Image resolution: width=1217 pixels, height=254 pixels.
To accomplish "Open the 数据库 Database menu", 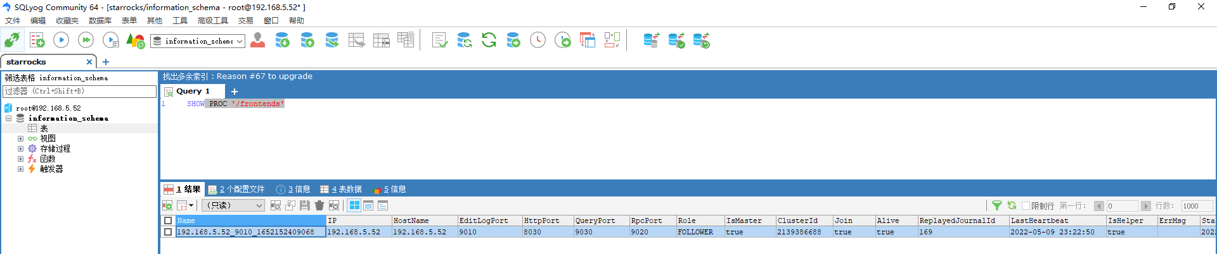I will [x=100, y=21].
